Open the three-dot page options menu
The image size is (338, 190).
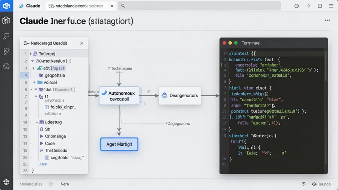(x=327, y=20)
